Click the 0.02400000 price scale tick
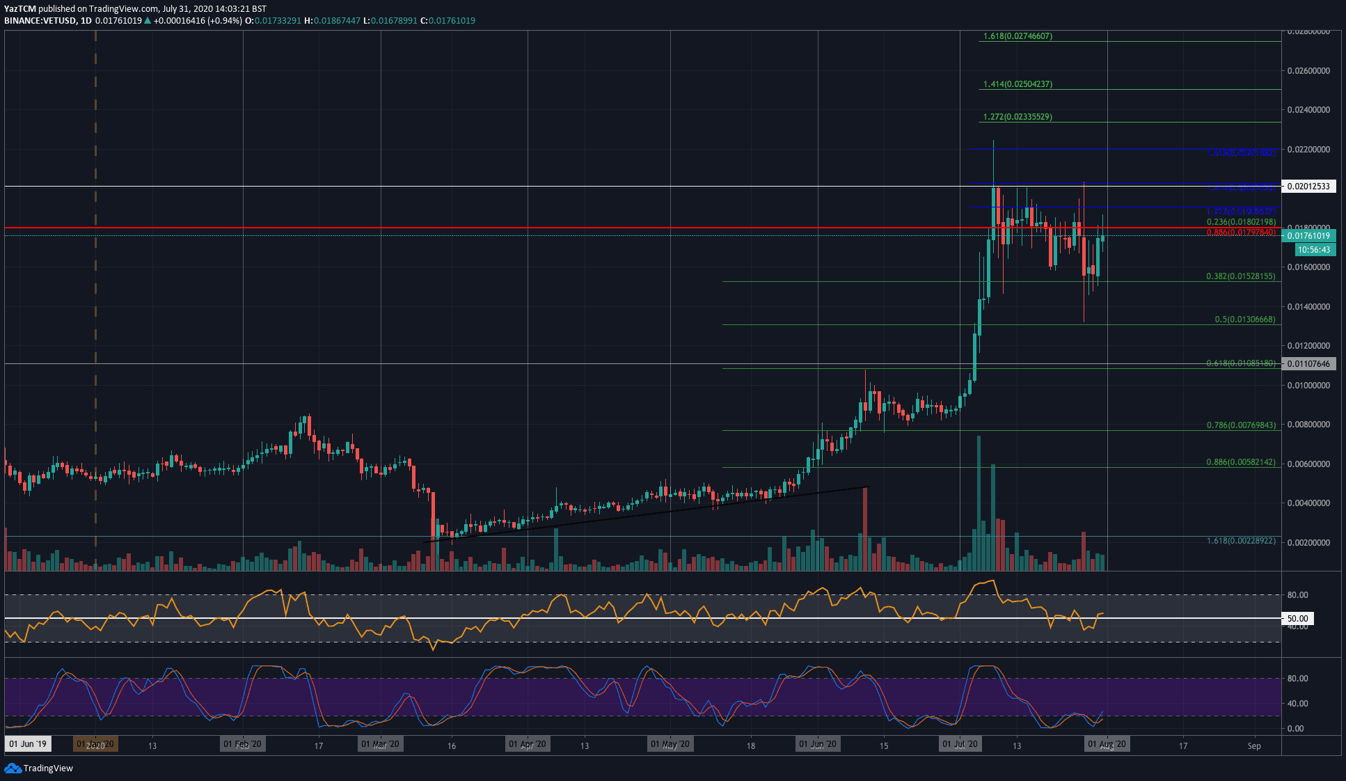1346x781 pixels. pyautogui.click(x=1308, y=110)
